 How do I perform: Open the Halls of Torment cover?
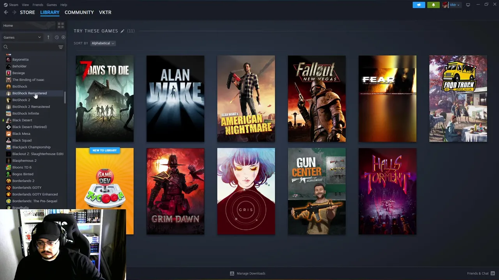tap(388, 191)
